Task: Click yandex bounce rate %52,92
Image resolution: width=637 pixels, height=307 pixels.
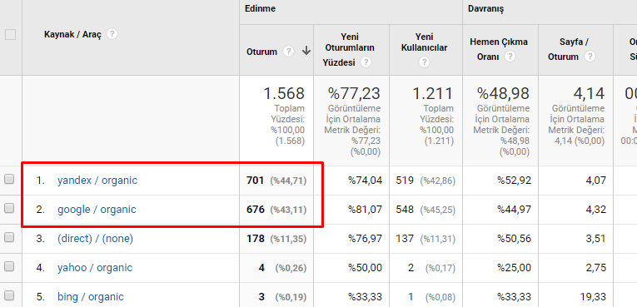Action: pos(514,181)
